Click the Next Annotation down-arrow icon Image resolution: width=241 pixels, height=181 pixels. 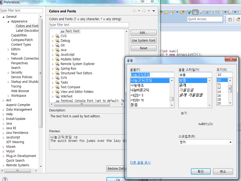pyautogui.click(x=220, y=12)
